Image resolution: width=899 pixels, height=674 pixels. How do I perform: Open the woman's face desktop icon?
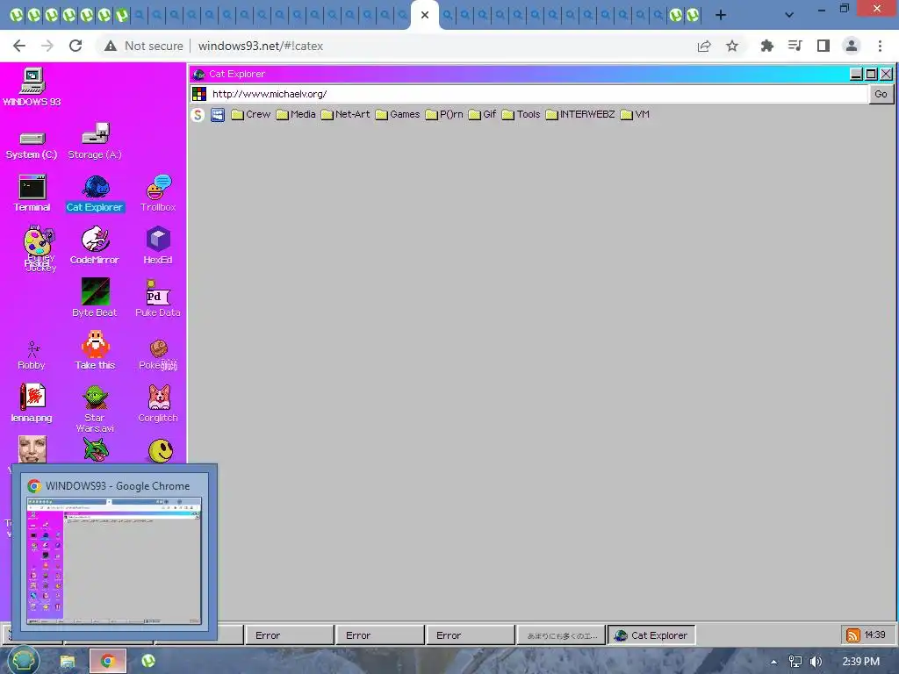pyautogui.click(x=32, y=450)
